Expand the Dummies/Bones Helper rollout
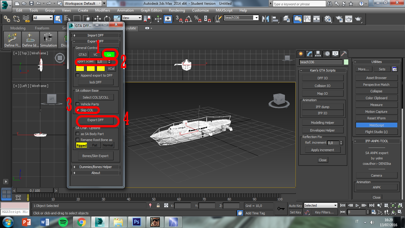Image resolution: width=405 pixels, height=228 pixels. 95,167
